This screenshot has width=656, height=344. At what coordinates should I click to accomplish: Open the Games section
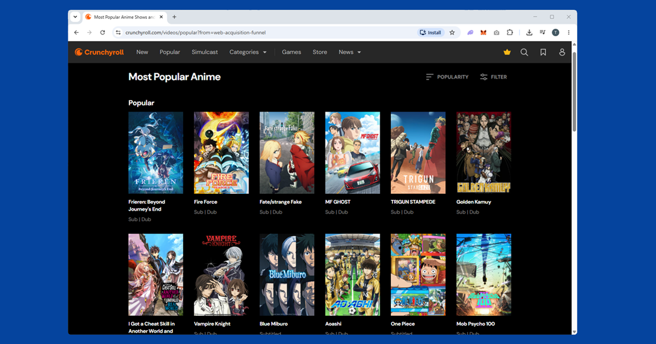point(291,52)
